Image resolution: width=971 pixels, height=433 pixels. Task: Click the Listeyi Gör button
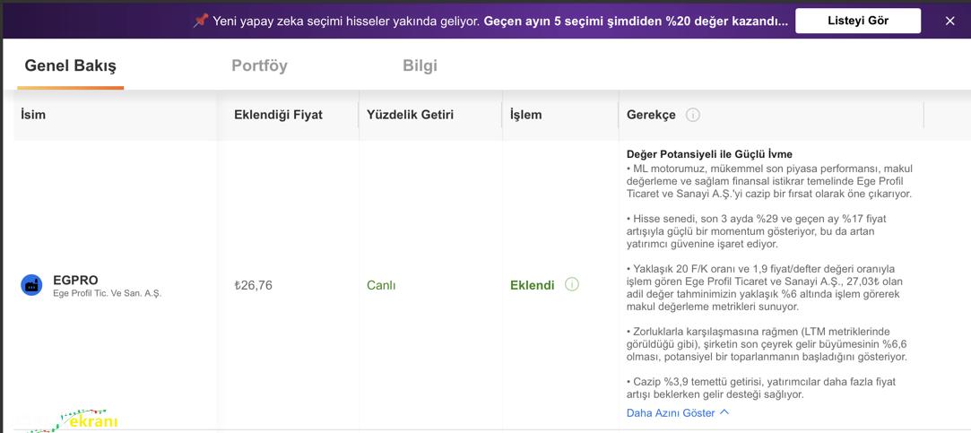[858, 21]
